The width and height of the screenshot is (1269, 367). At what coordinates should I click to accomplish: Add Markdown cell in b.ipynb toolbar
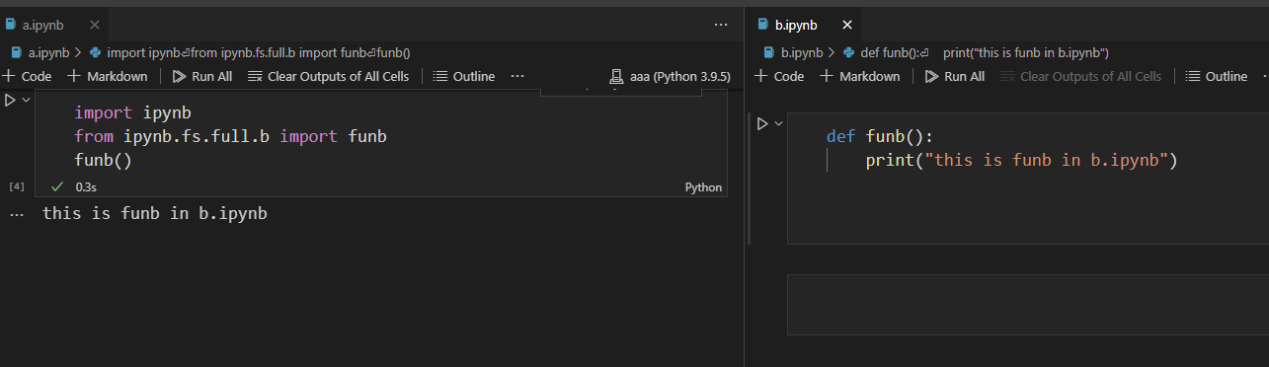click(x=860, y=76)
